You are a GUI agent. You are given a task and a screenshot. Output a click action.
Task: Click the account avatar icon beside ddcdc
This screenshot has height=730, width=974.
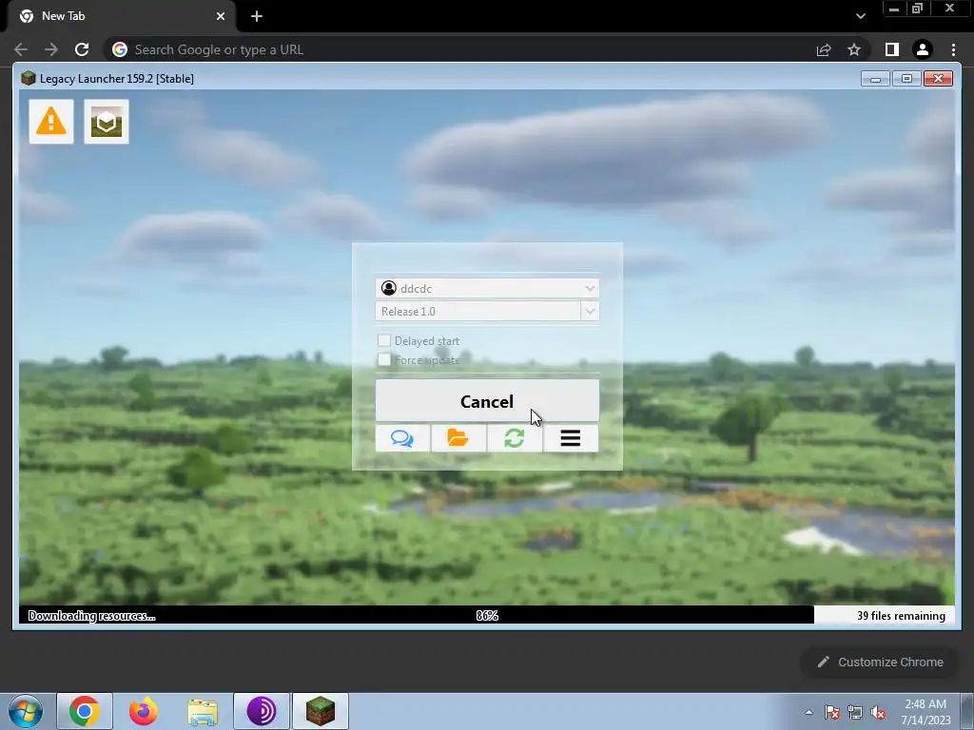[389, 288]
